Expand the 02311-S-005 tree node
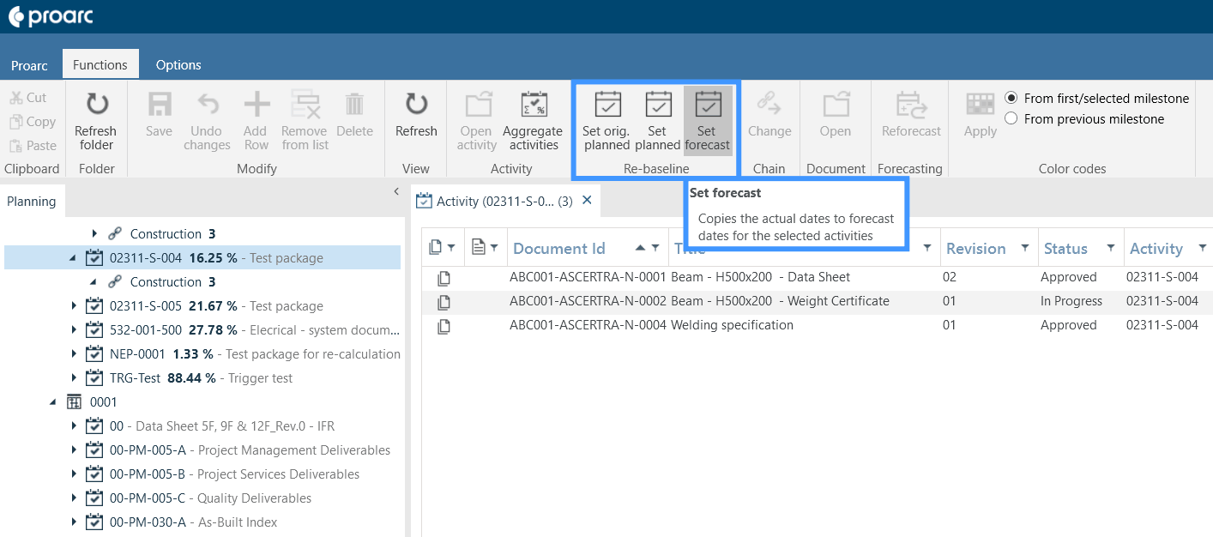The width and height of the screenshot is (1213, 537). pos(73,306)
